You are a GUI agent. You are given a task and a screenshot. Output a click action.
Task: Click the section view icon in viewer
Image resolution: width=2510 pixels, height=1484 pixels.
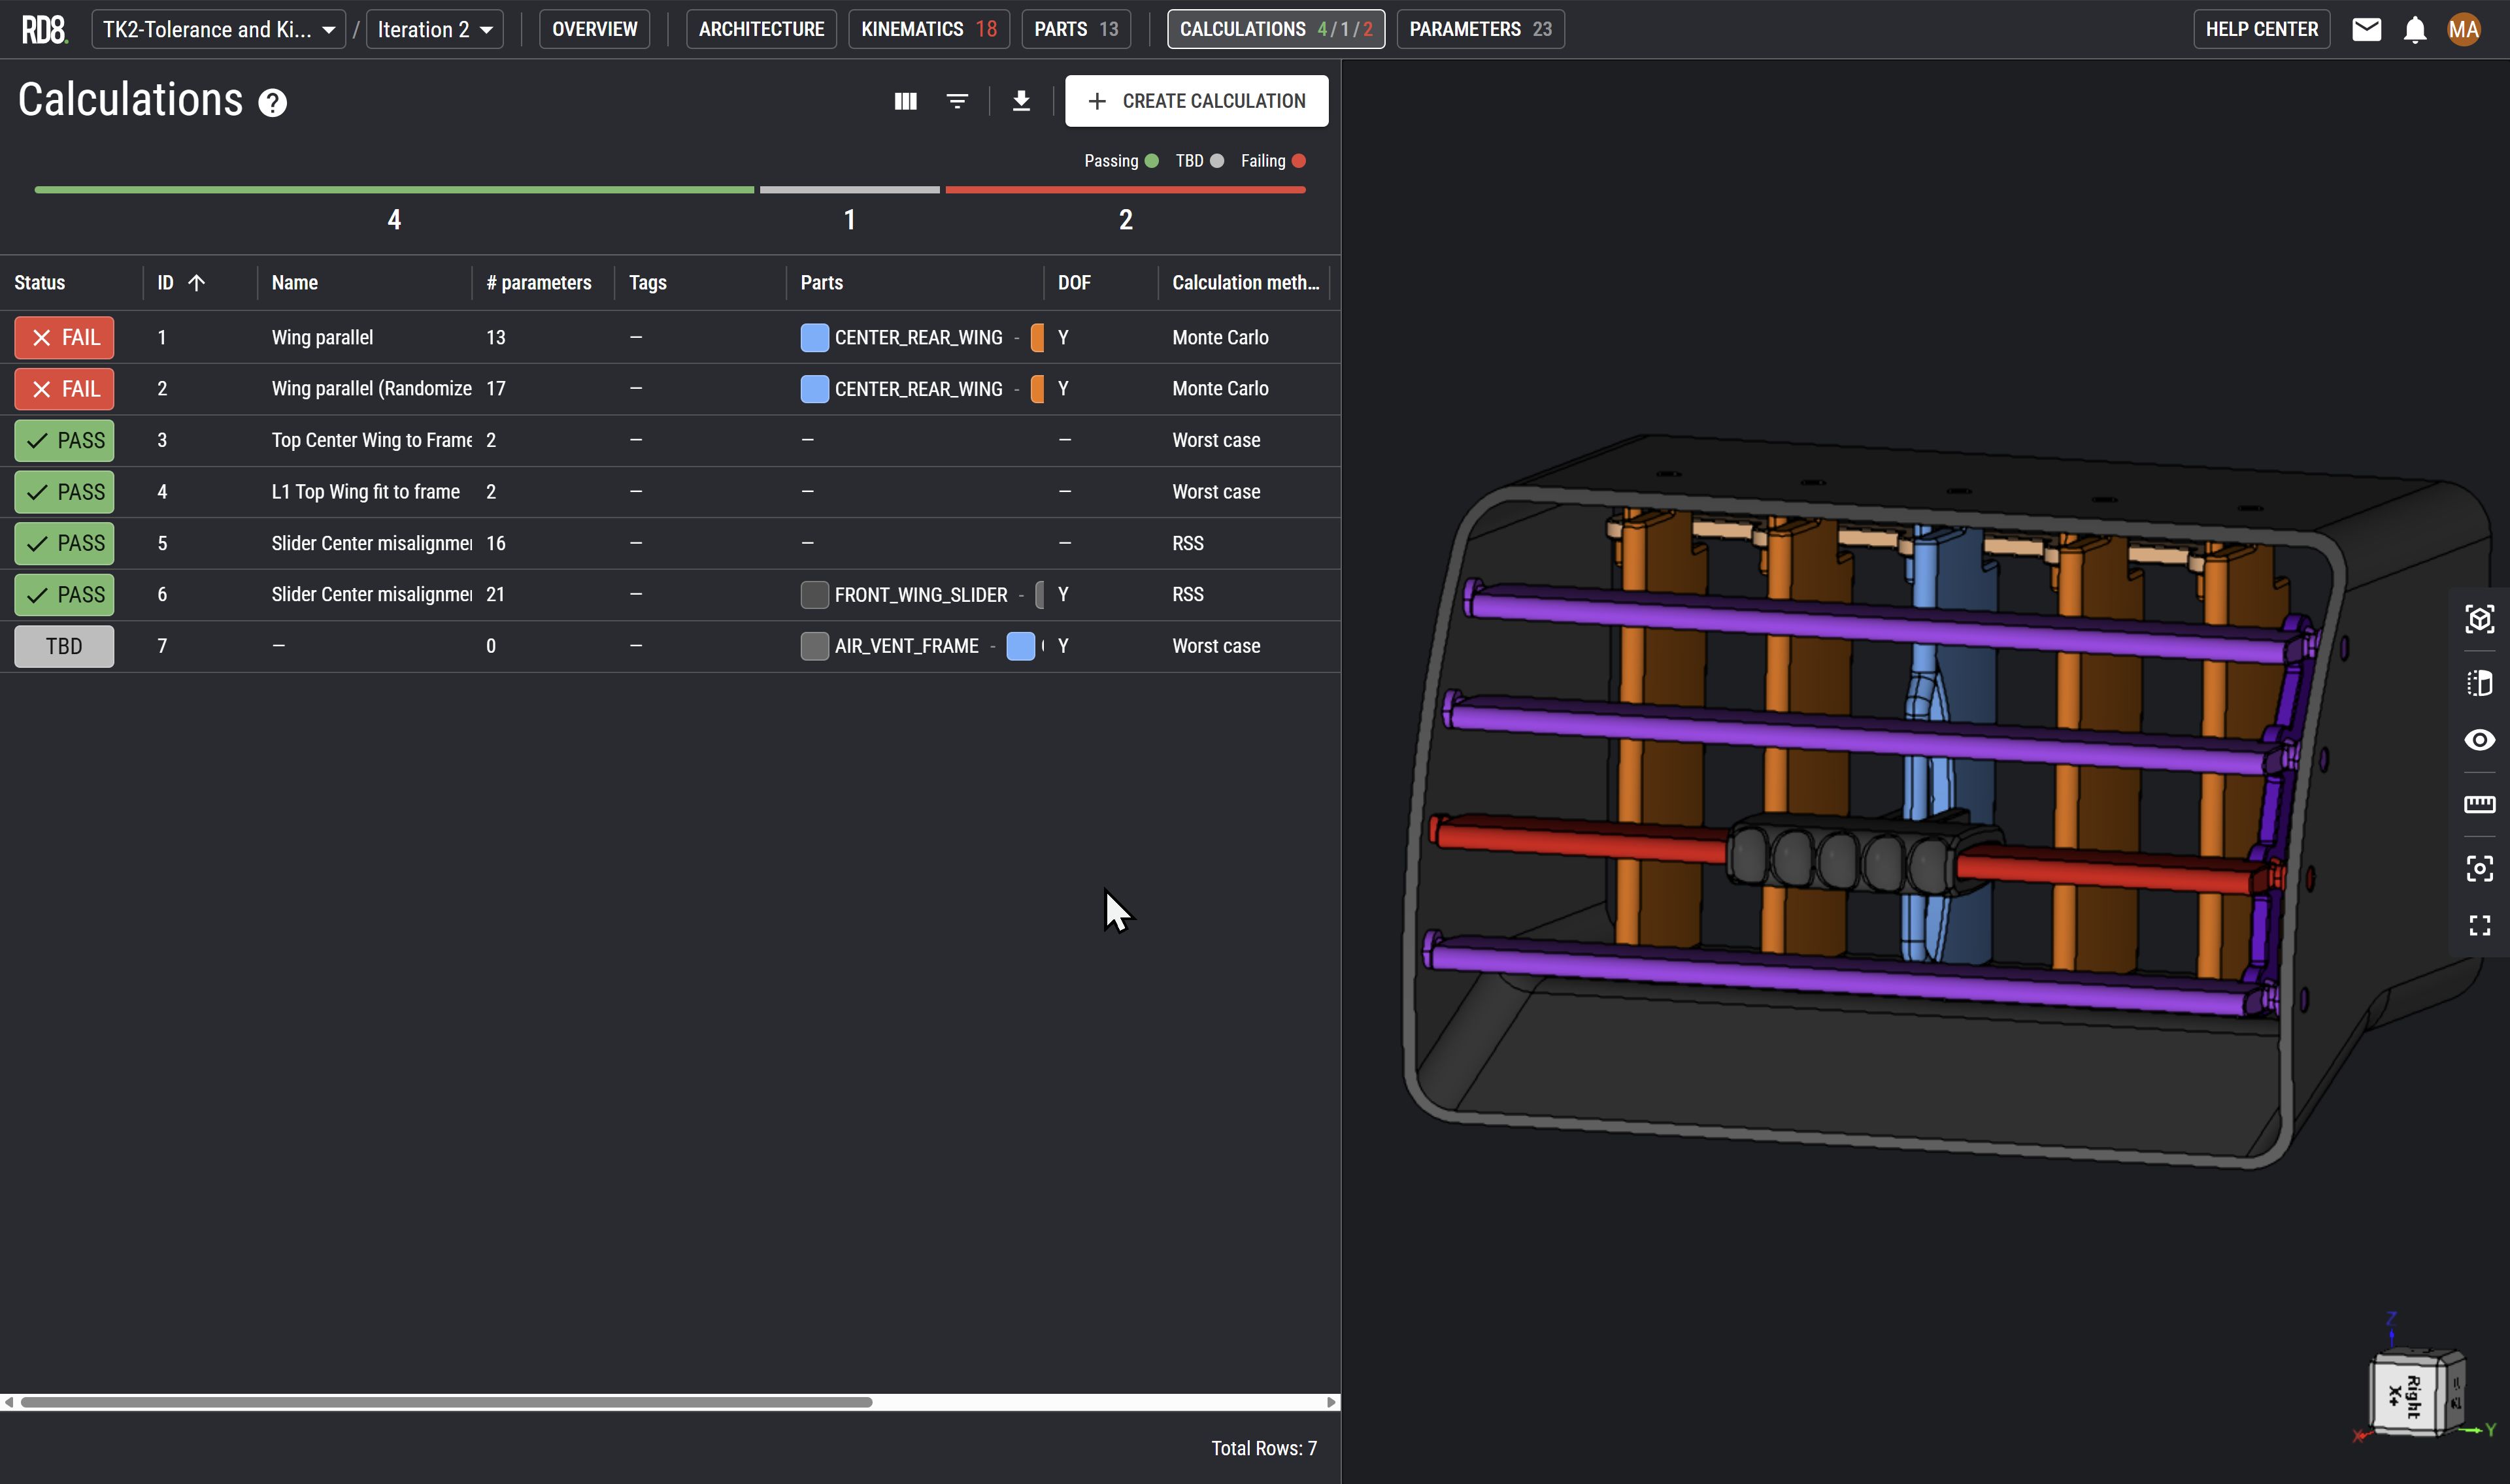(2479, 683)
